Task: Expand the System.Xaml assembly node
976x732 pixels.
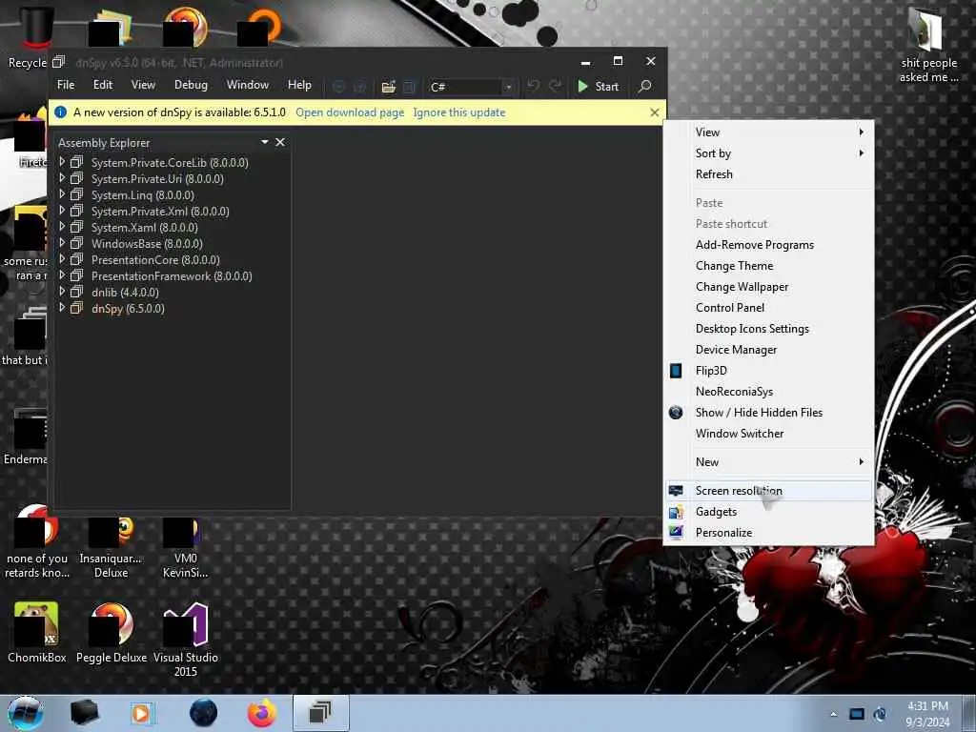Action: pyautogui.click(x=62, y=227)
